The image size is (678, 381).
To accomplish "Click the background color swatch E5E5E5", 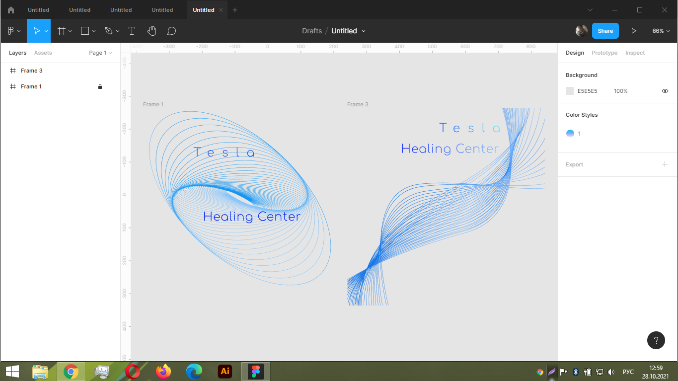I will click(x=570, y=91).
